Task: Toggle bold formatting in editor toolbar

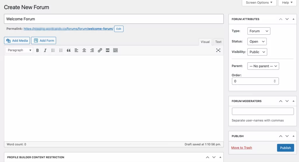Action: [x=37, y=50]
